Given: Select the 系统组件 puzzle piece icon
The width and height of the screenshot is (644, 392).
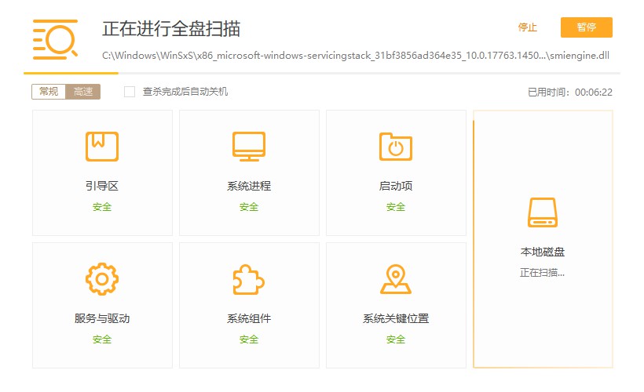Looking at the screenshot, I should (x=248, y=279).
